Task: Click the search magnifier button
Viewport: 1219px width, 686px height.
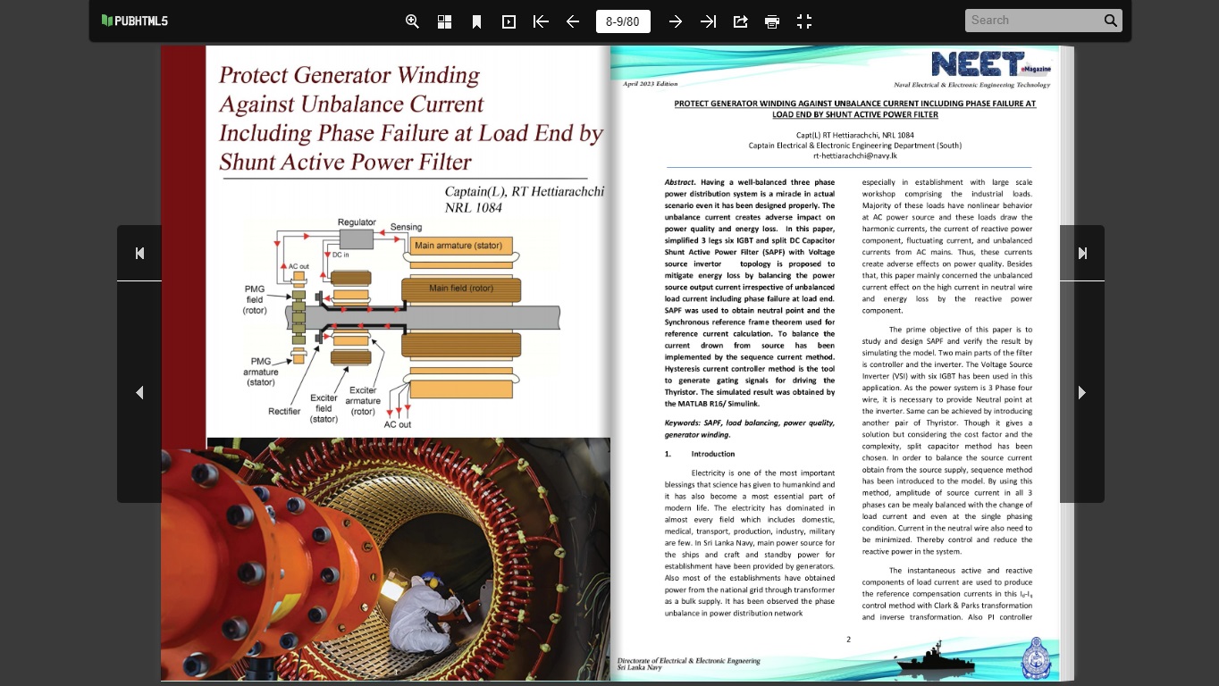Action: click(1111, 21)
